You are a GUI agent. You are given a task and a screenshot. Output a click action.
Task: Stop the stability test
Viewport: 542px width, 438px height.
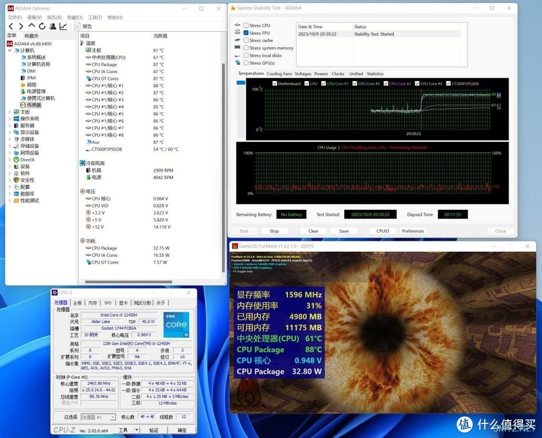point(274,231)
